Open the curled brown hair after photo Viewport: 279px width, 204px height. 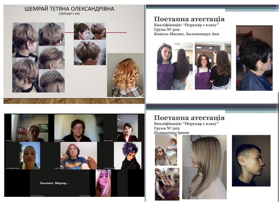(x=213, y=65)
